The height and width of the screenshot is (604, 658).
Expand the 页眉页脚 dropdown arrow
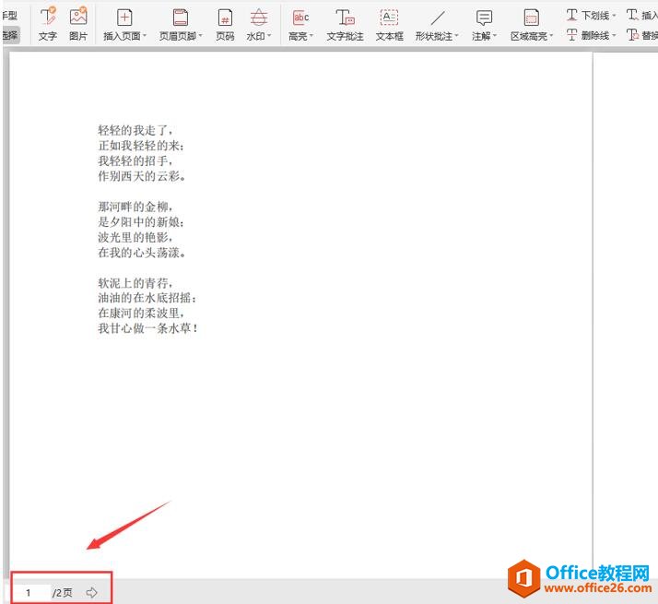[x=200, y=36]
